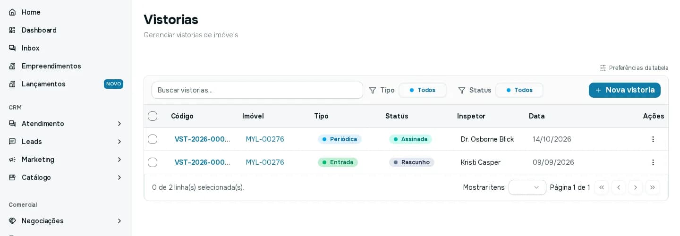Viewport: 680px width, 236px height.
Task: Go to next page of table
Action: (636, 187)
